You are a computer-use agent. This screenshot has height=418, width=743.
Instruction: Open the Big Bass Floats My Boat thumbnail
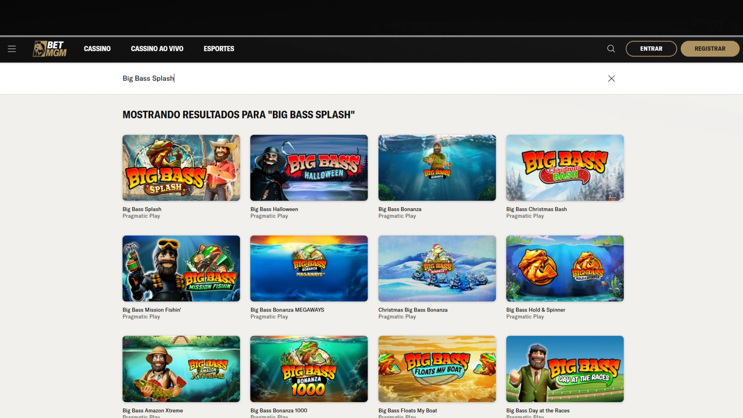coord(437,369)
